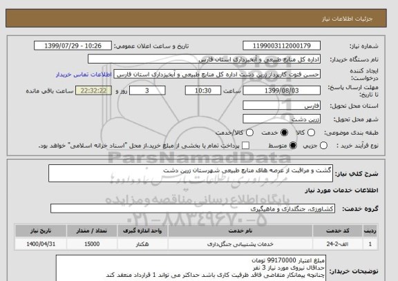This screenshot has width=398, height=281.
Task: Click the جزئیات اطلاعات نیاز header title
Action: point(347,19)
